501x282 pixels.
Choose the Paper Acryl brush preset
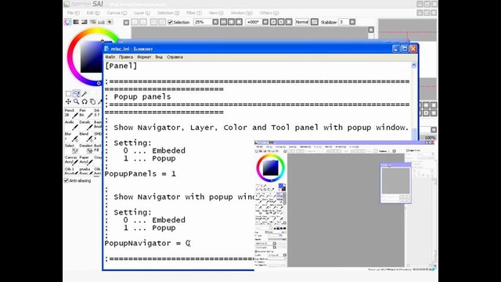click(85, 161)
